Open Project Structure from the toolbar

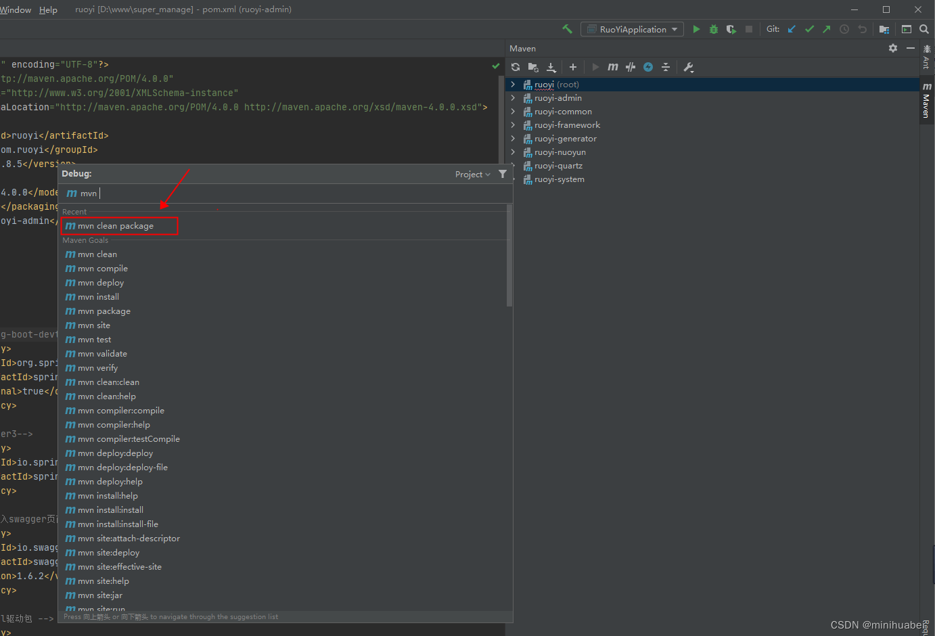click(x=884, y=29)
